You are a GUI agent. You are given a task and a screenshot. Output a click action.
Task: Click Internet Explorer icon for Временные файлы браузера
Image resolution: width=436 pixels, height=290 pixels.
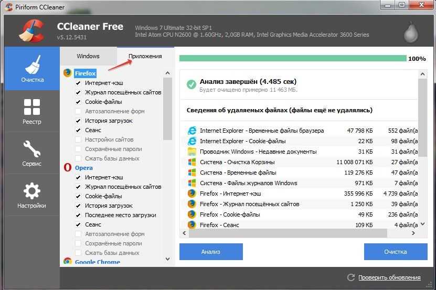192,131
